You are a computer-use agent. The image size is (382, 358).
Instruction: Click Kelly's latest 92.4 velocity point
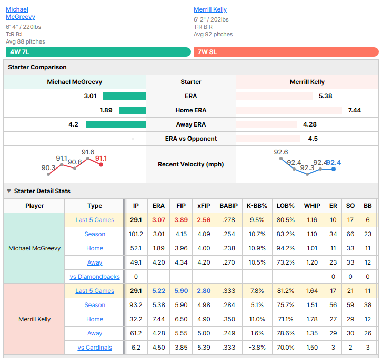[x=334, y=169]
